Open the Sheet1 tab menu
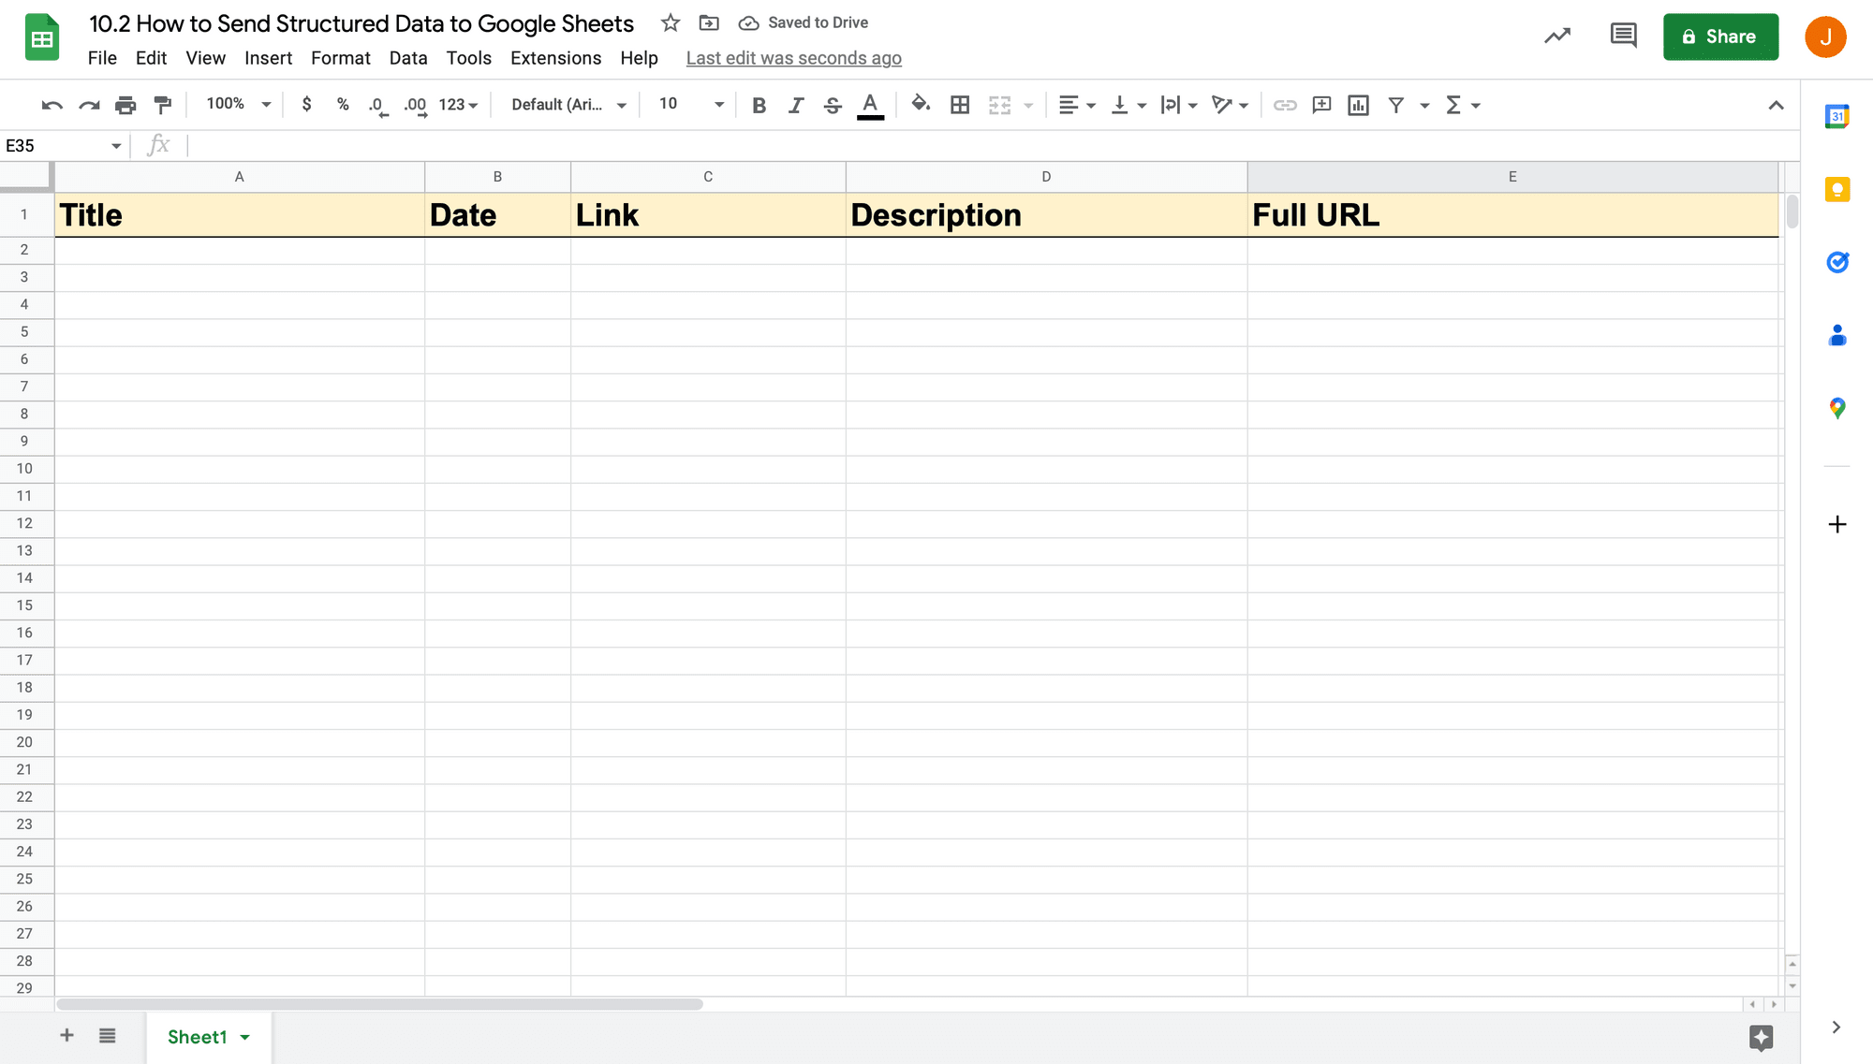 (x=244, y=1037)
